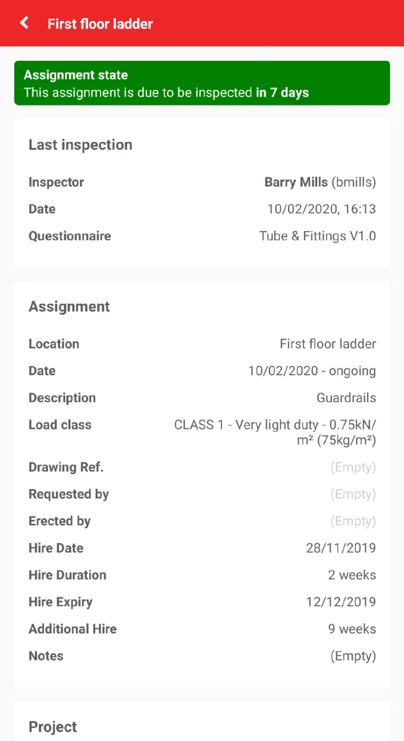The image size is (404, 741).
Task: Select assignment date 10/02/2020 - ongoing
Action: click(x=312, y=371)
